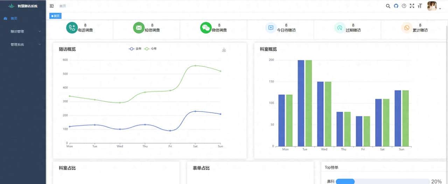Expand the 管理系统 chevron
448x184 pixels.
(x=40, y=45)
